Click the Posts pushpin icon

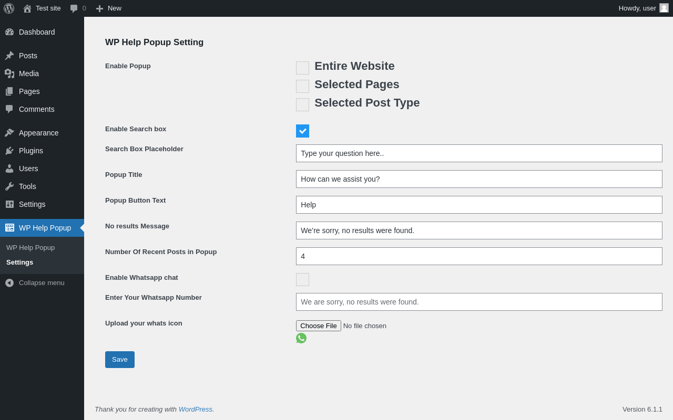click(9, 56)
